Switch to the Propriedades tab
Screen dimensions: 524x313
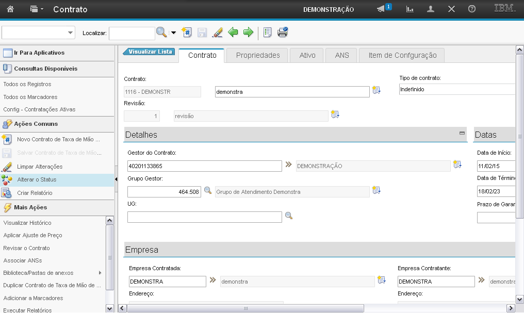(x=258, y=55)
